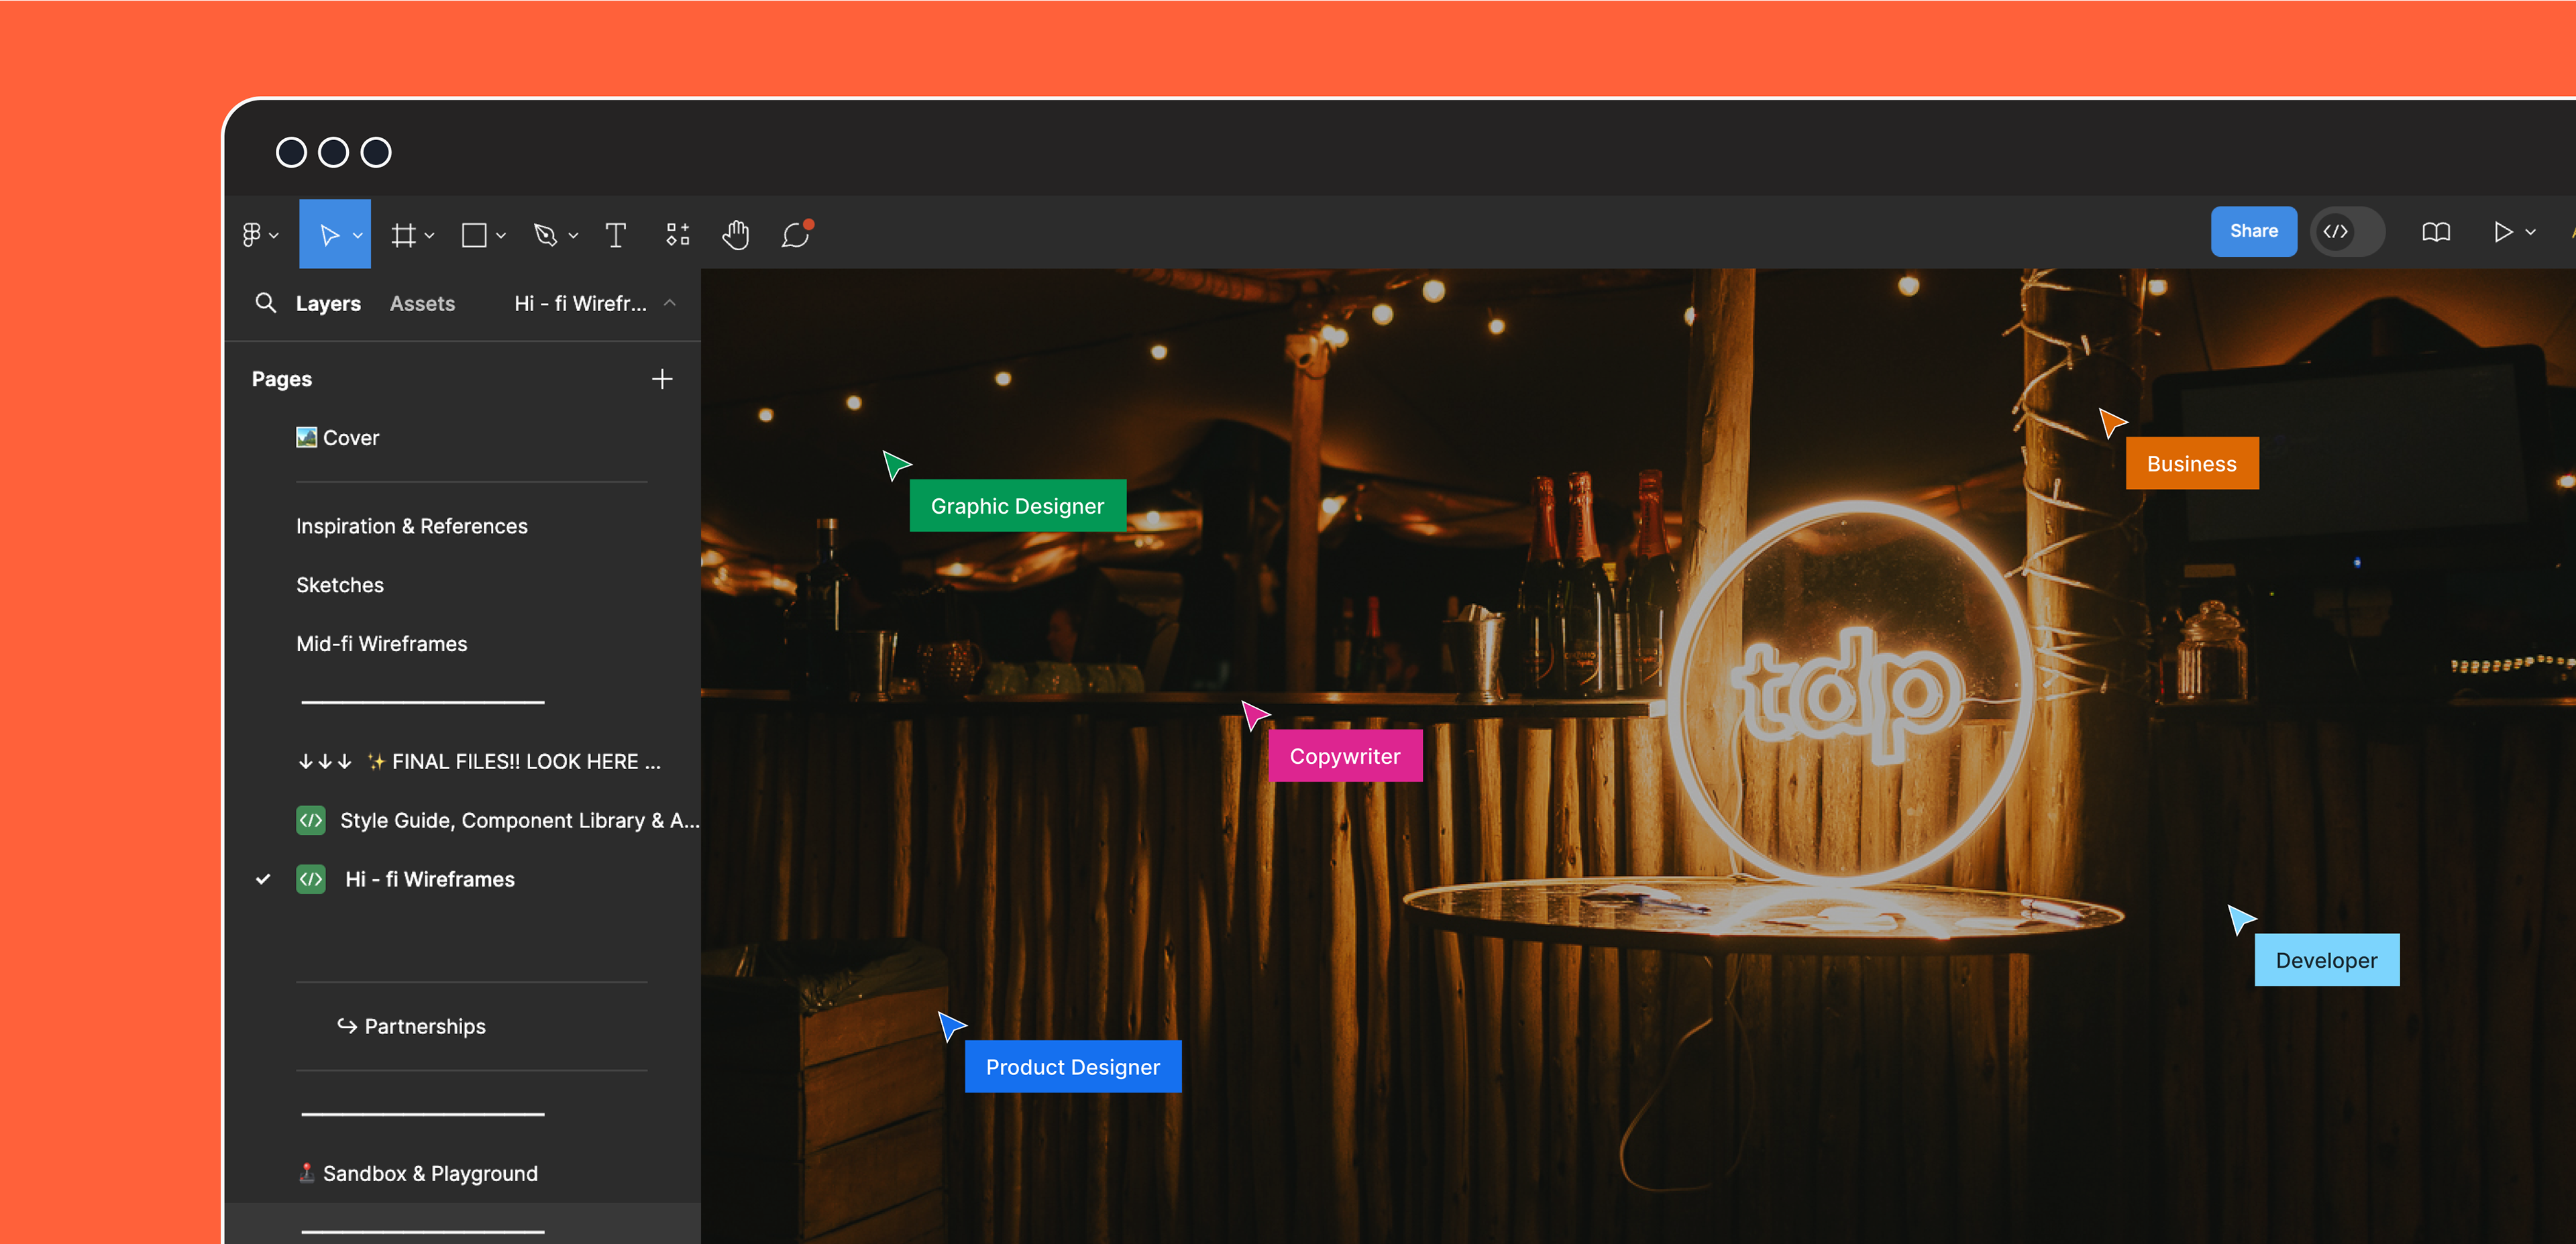
Task: Click the Present play button
Action: (2502, 232)
